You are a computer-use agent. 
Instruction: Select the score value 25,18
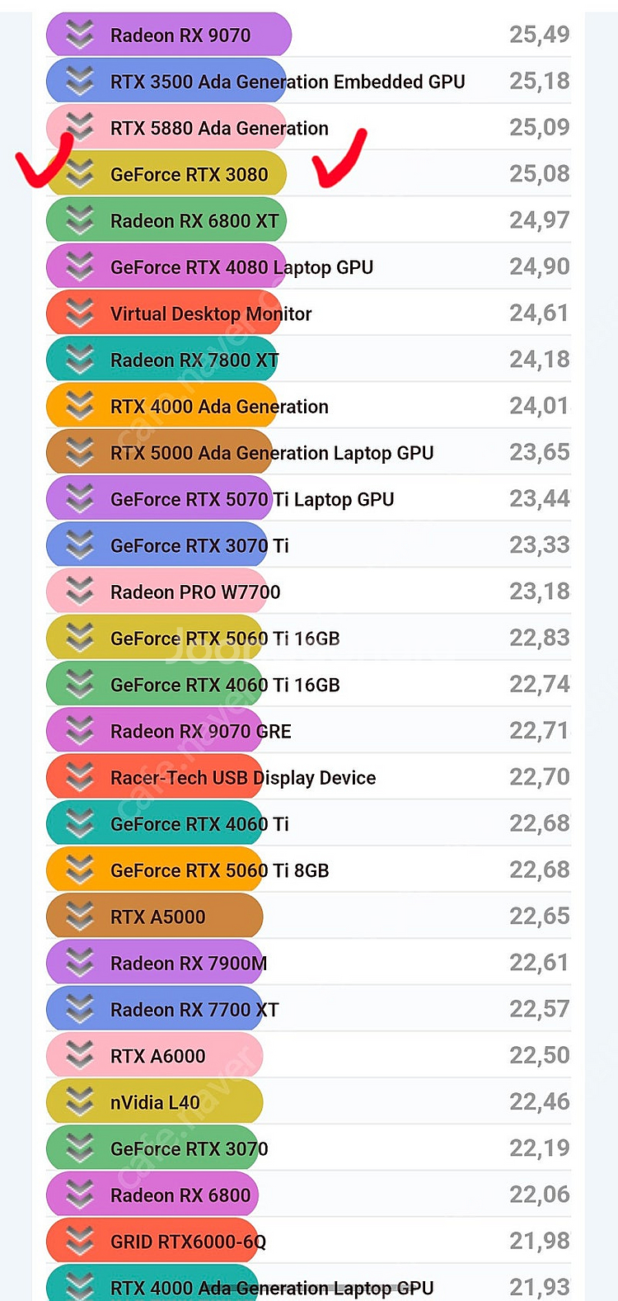[x=540, y=81]
